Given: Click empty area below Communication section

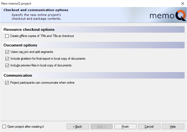Looking at the screenshot, I should pos(94,102).
